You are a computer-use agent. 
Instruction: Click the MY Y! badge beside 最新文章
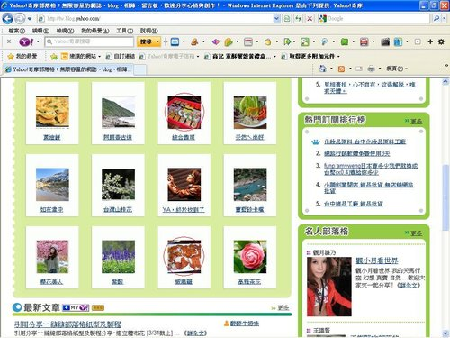tap(76, 307)
